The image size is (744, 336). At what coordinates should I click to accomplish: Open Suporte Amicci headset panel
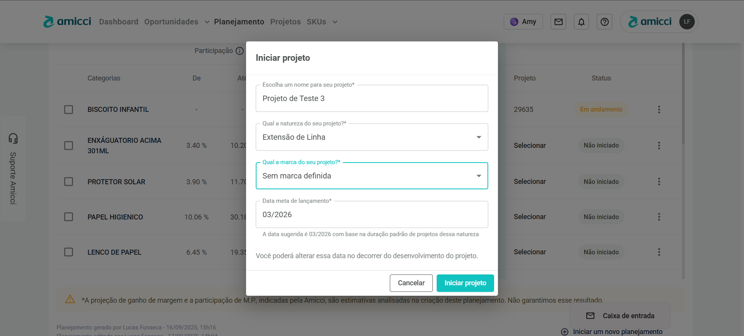click(13, 169)
